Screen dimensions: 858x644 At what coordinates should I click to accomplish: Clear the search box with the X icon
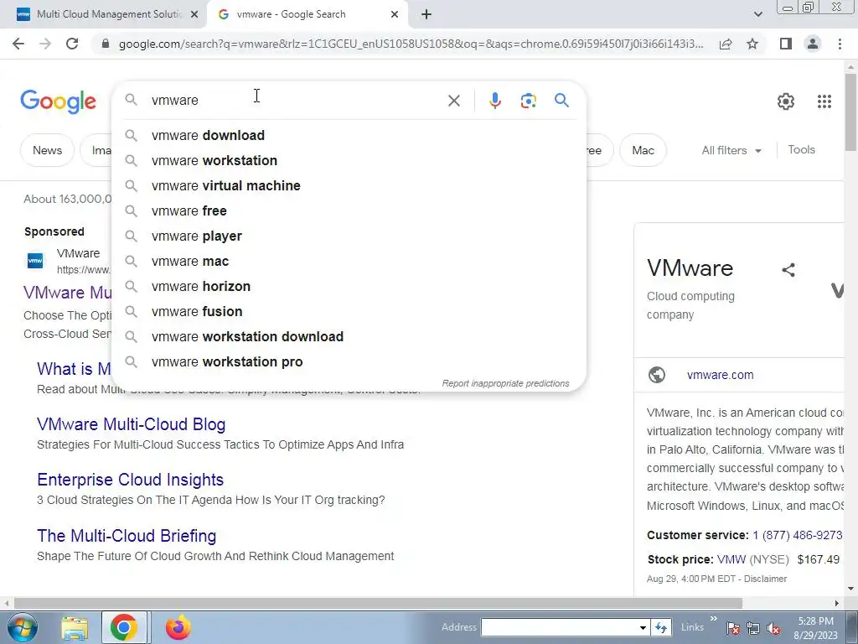[453, 101]
